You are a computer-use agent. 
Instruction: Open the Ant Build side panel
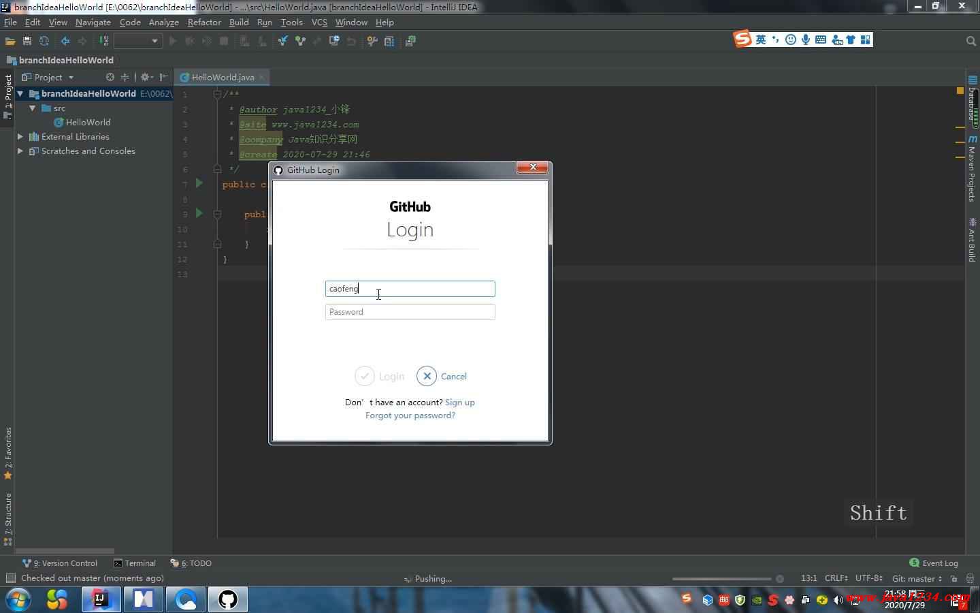click(972, 240)
